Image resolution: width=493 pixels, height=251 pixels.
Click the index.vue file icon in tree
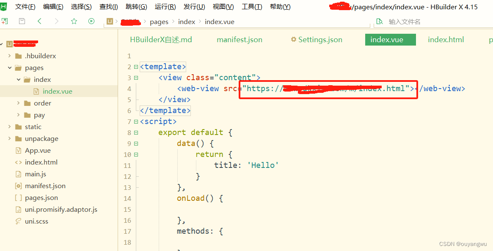[36, 92]
